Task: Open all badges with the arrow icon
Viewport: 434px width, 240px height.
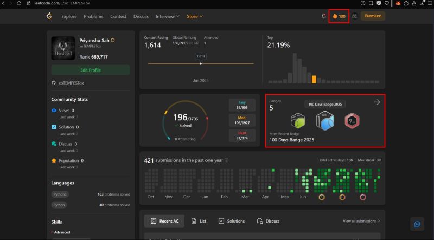Action: 377,102
